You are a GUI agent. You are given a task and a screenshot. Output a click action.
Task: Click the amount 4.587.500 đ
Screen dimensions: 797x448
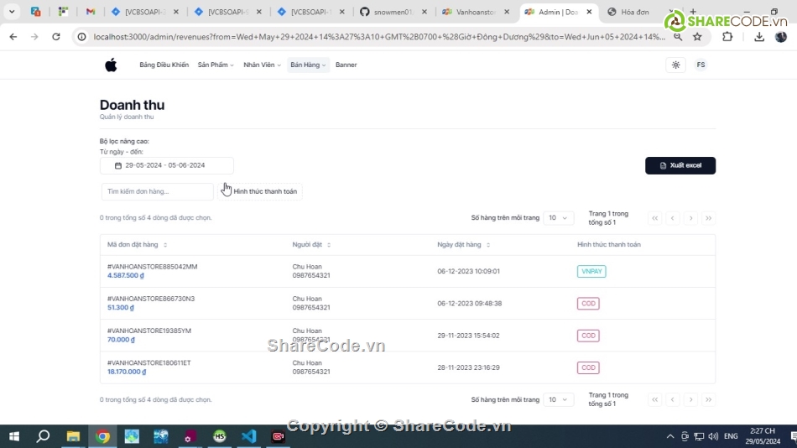coord(126,276)
